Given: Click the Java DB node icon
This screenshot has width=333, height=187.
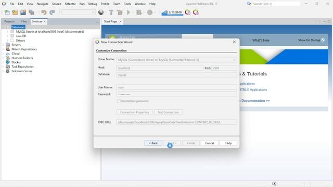Looking at the screenshot, I should (x=12, y=36).
